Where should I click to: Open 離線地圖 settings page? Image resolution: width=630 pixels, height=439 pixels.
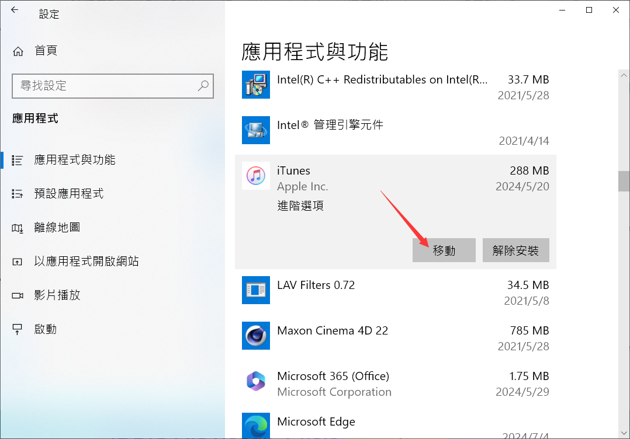[112, 228]
